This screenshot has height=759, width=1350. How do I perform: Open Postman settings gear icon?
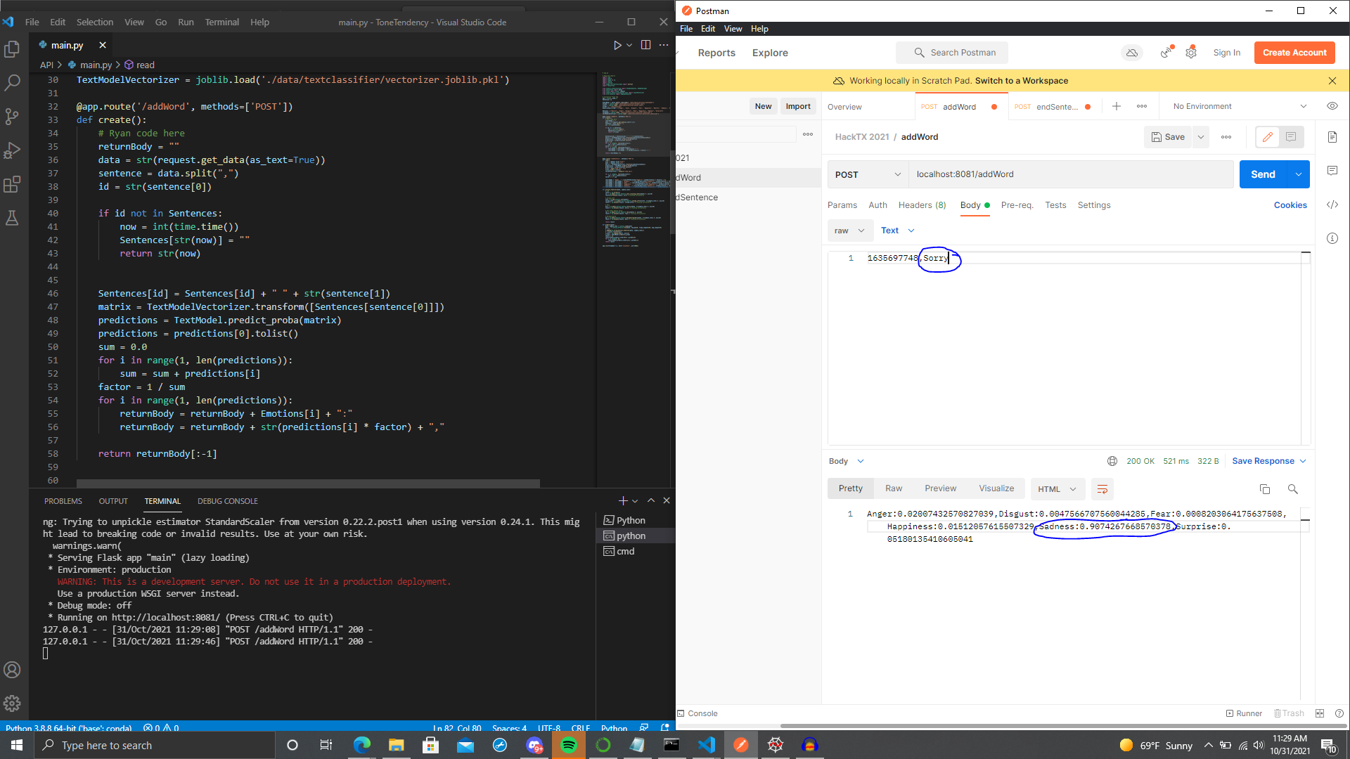point(1191,53)
